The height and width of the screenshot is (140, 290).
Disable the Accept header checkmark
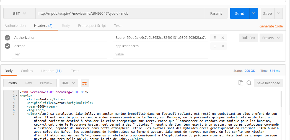point(7,46)
